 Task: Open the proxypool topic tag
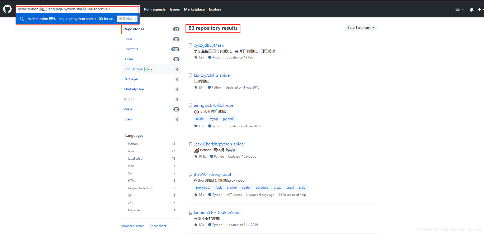click(x=203, y=188)
